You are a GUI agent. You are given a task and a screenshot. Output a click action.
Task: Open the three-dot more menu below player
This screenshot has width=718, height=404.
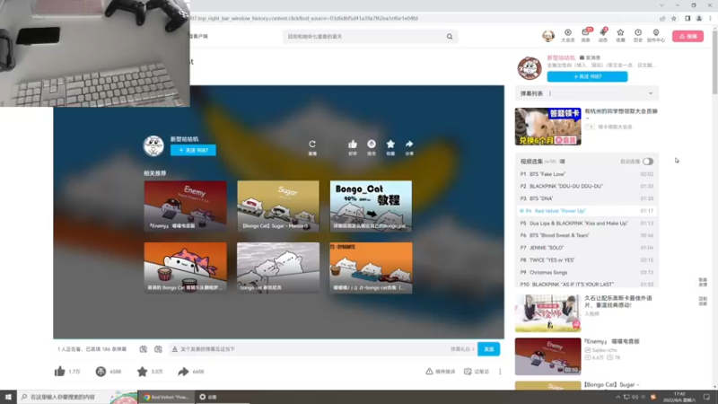[x=500, y=372]
